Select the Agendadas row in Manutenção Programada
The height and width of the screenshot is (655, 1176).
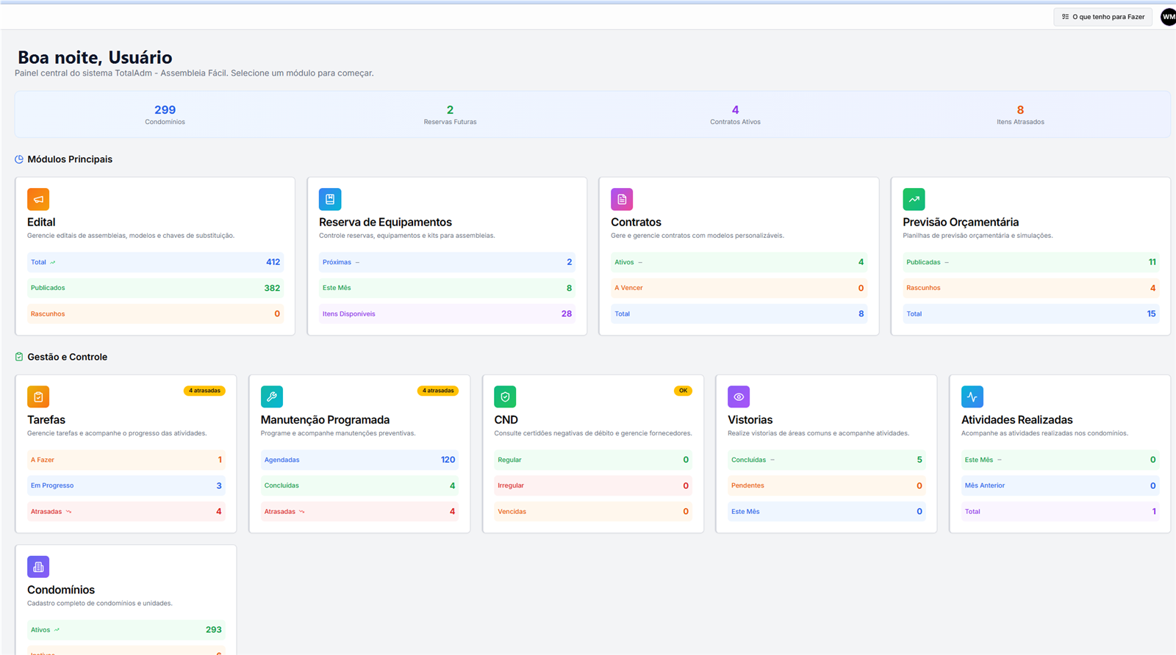(359, 460)
